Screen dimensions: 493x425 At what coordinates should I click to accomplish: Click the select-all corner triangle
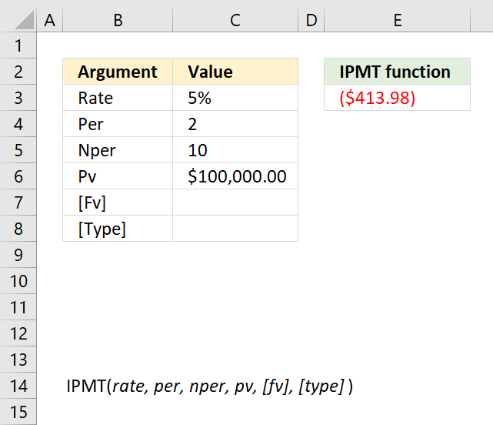(x=24, y=20)
